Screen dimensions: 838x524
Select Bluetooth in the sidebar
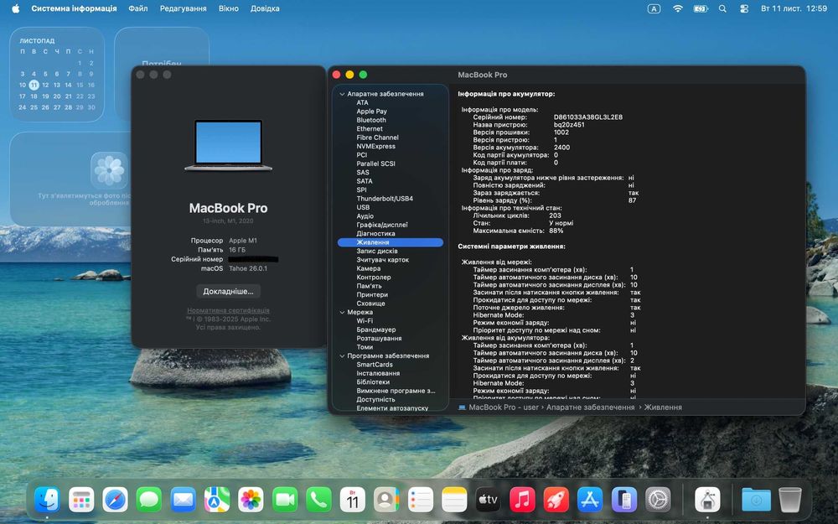click(x=371, y=120)
